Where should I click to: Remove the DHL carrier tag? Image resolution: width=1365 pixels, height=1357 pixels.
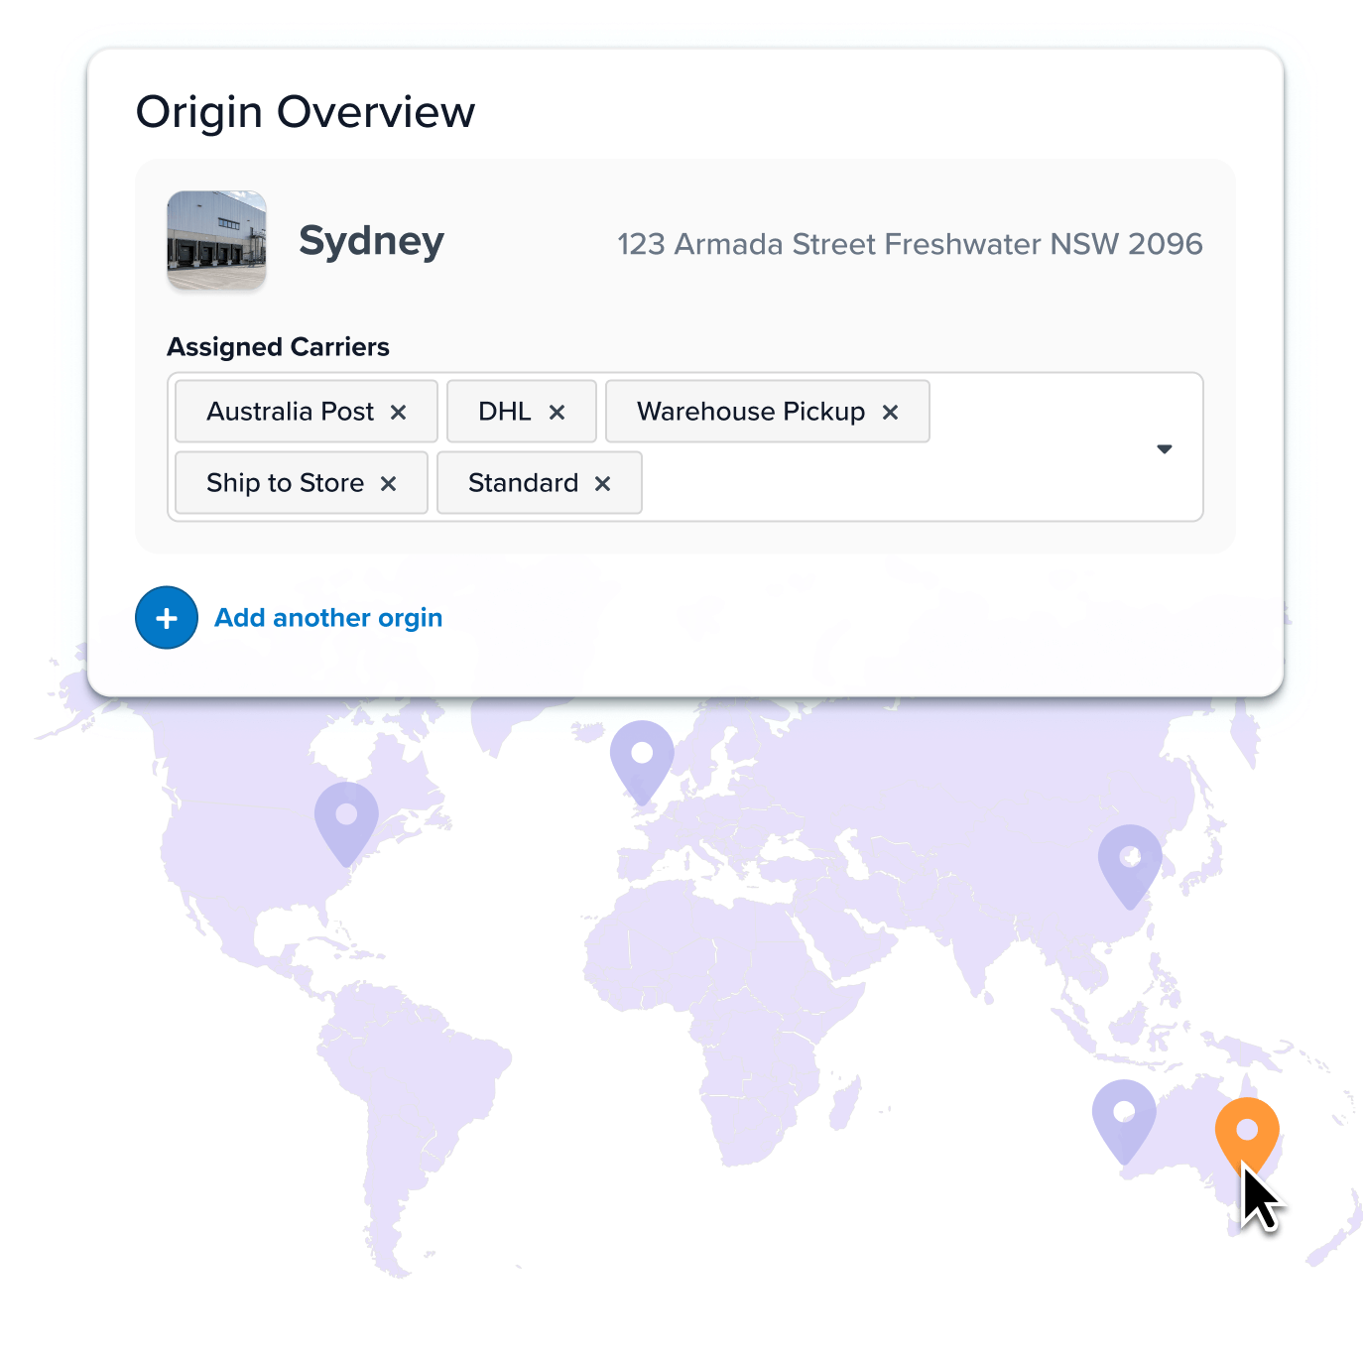[558, 412]
